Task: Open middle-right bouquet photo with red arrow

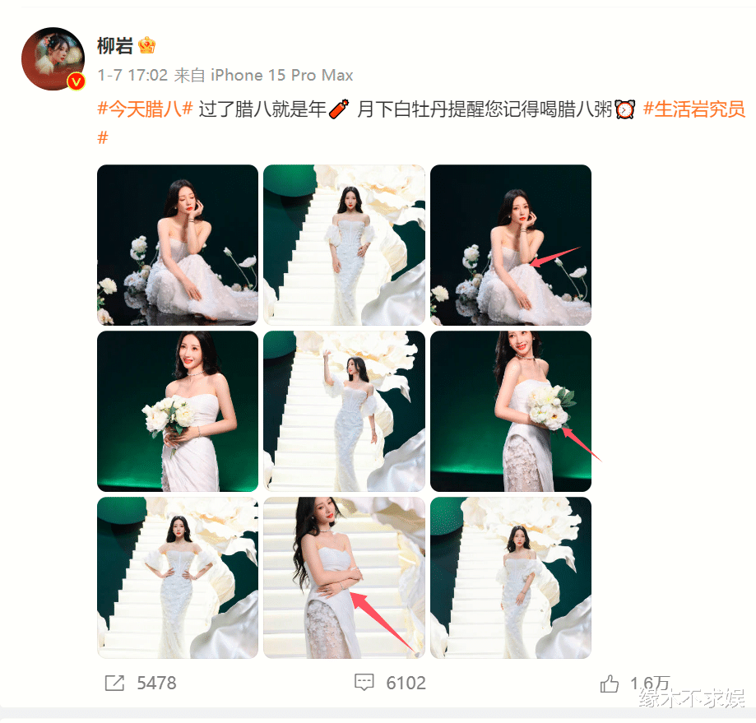Action: (x=511, y=411)
